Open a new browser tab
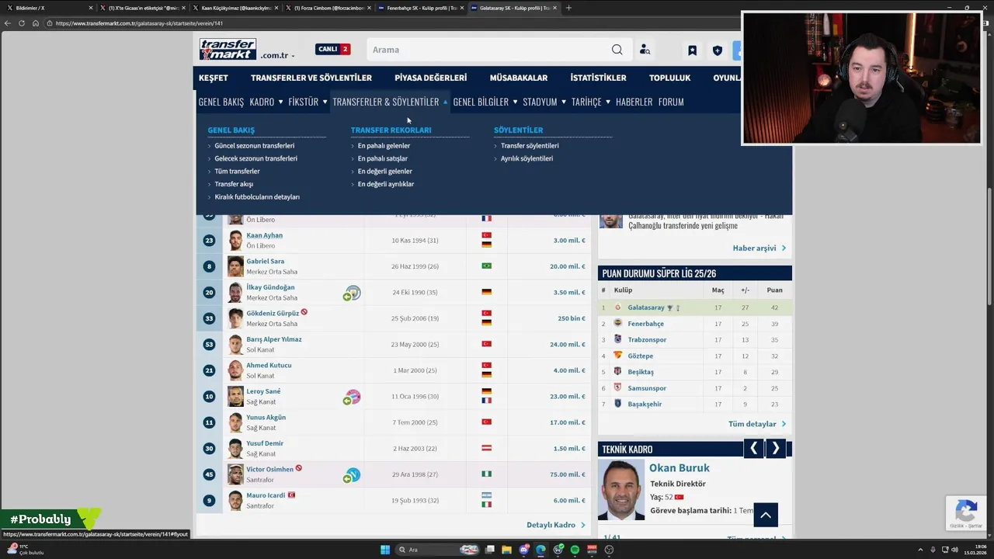Image resolution: width=994 pixels, height=559 pixels. click(x=568, y=8)
